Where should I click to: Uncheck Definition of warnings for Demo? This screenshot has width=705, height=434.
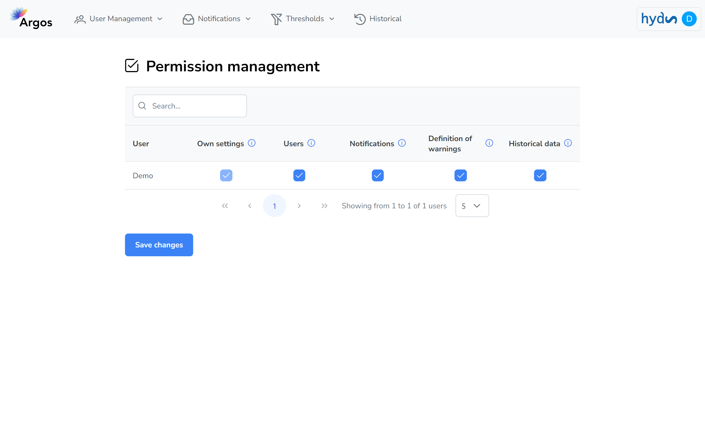[x=460, y=175]
